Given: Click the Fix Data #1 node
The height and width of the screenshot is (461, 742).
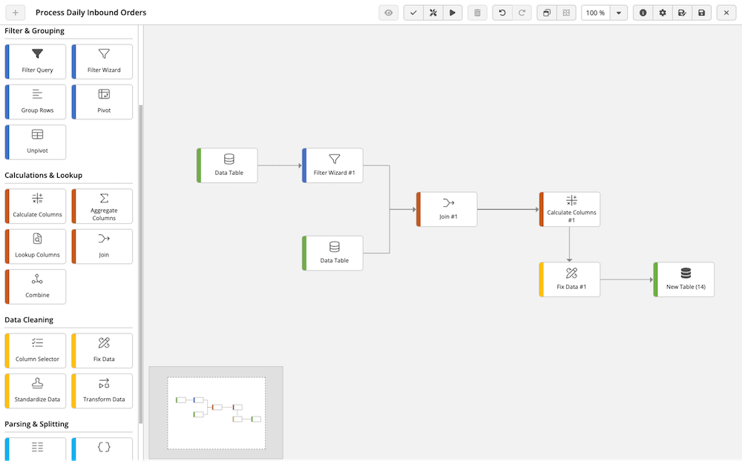Looking at the screenshot, I should click(570, 279).
